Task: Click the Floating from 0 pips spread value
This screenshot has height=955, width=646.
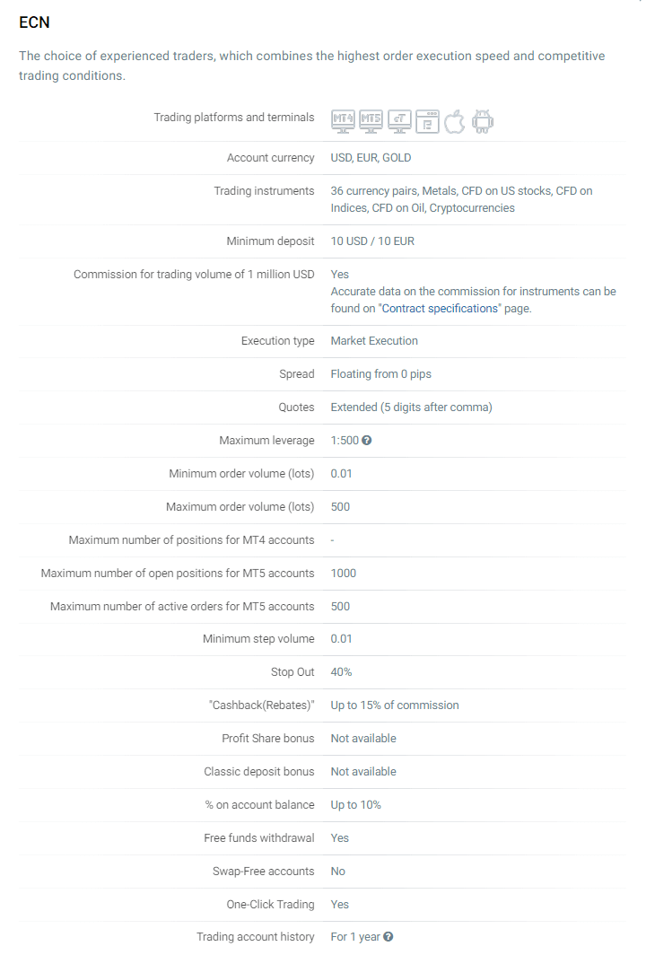Action: 381,374
